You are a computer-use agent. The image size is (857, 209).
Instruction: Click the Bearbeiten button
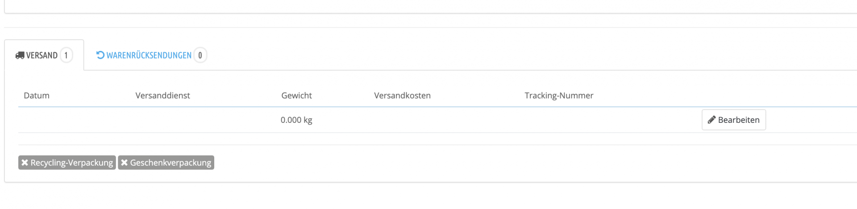[x=734, y=120]
